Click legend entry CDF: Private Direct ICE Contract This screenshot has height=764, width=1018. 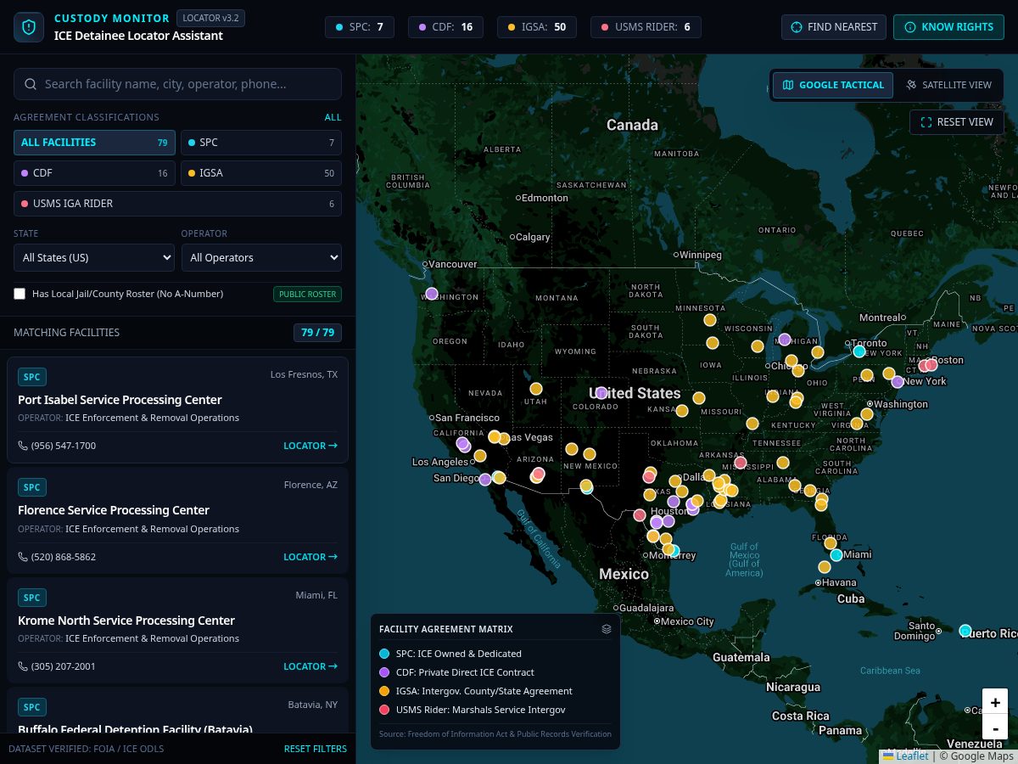pos(456,672)
